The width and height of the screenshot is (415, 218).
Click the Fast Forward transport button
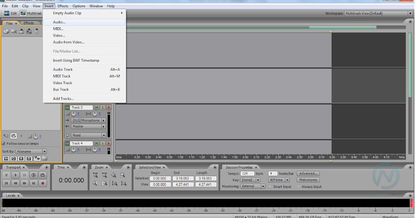[24, 183]
